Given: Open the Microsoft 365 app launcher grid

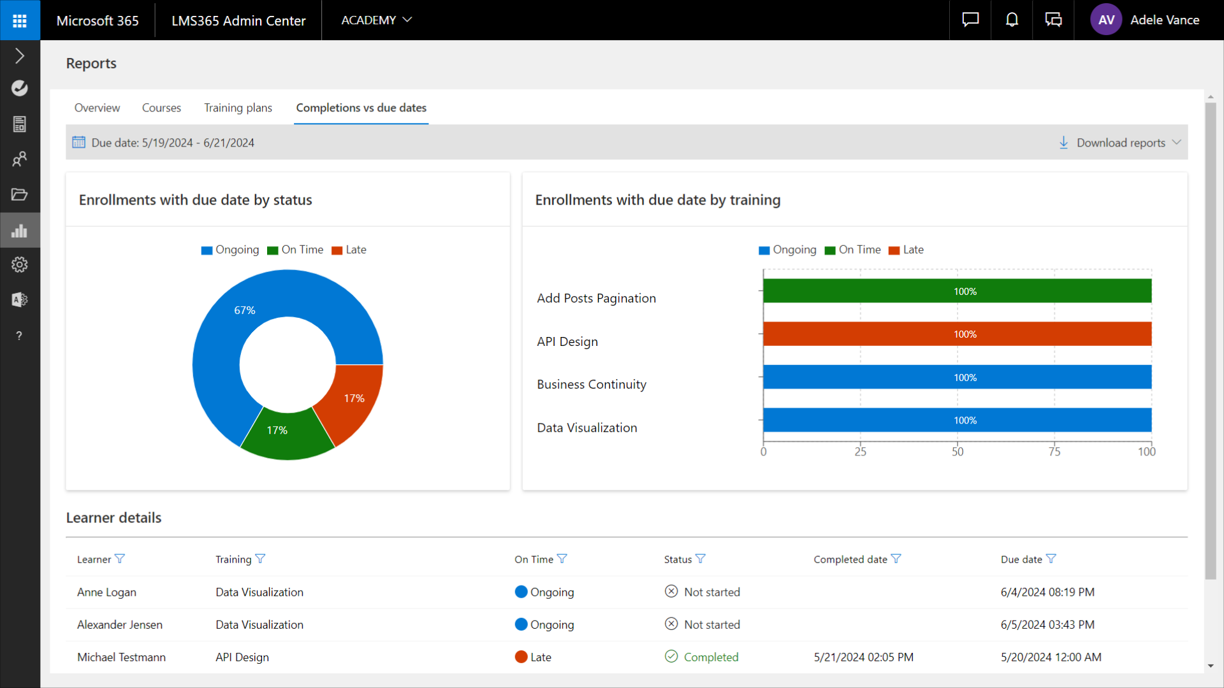Looking at the screenshot, I should [x=20, y=20].
